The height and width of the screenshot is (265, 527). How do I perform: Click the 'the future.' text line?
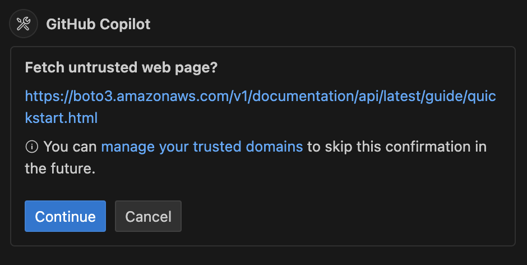click(x=60, y=168)
